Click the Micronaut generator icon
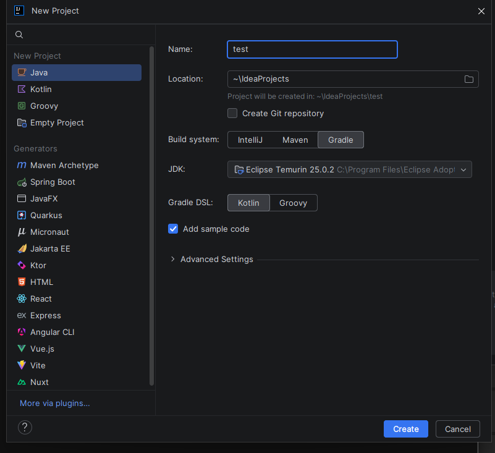The height and width of the screenshot is (453, 495). 22,232
